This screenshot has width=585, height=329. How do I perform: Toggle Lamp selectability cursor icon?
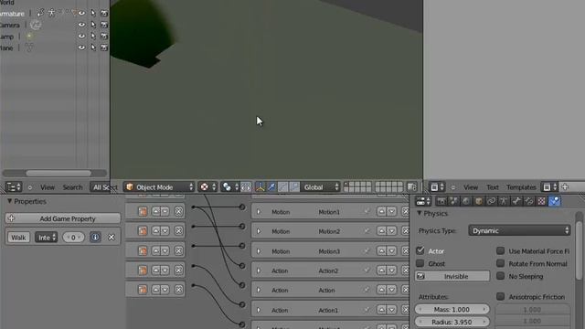tap(93, 37)
